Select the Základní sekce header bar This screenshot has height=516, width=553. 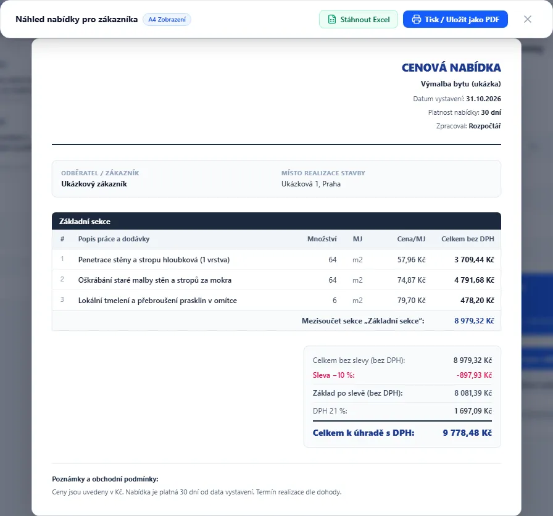276,221
